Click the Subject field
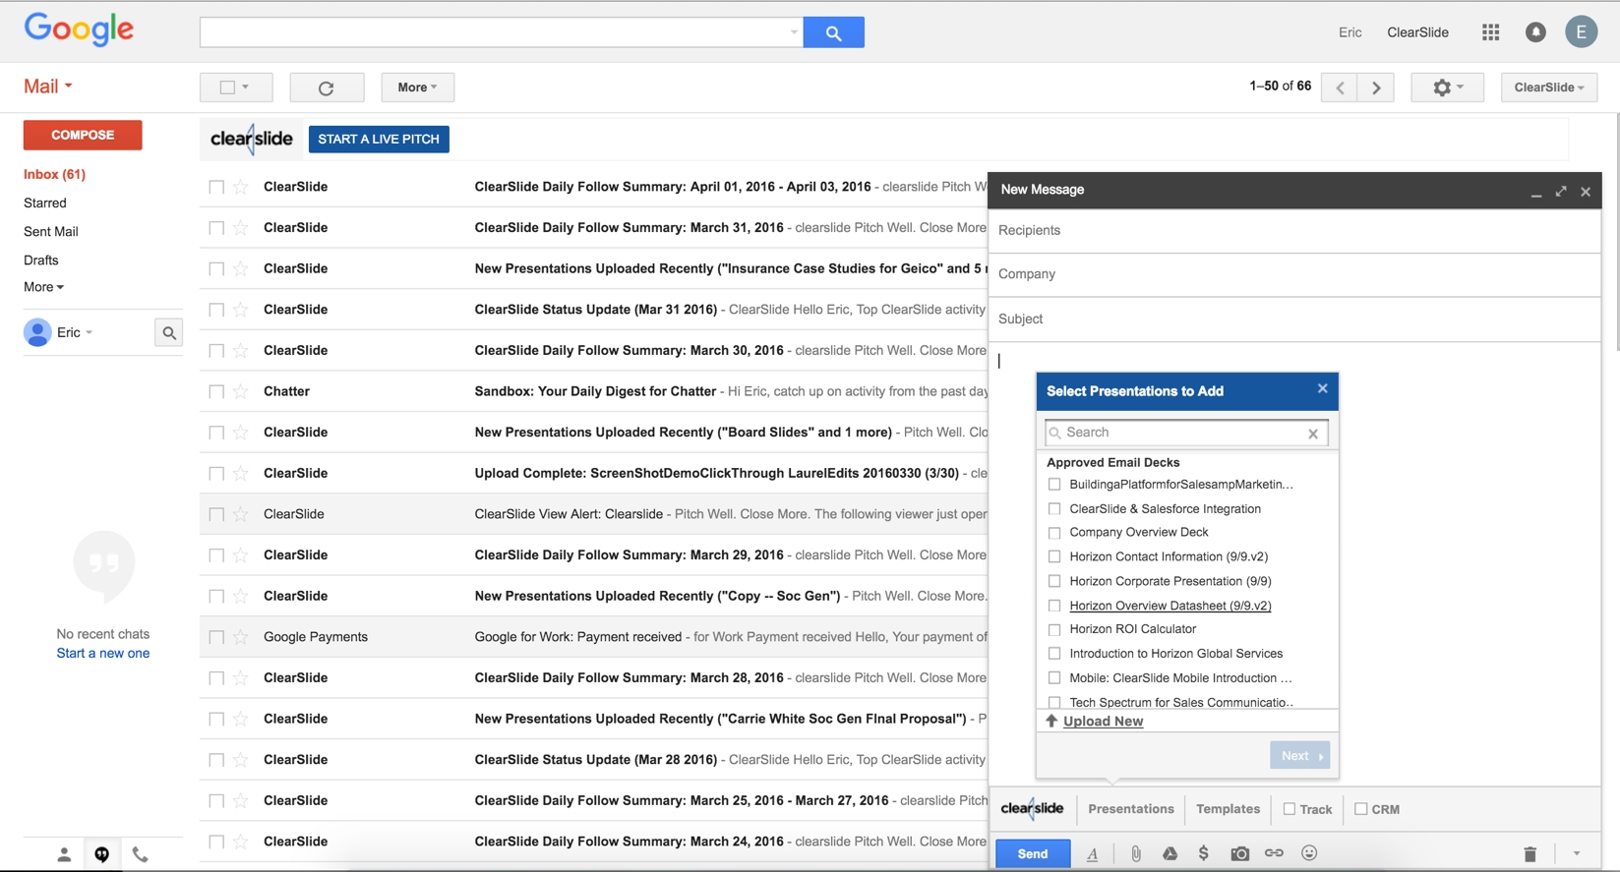1620x872 pixels. coord(1294,320)
